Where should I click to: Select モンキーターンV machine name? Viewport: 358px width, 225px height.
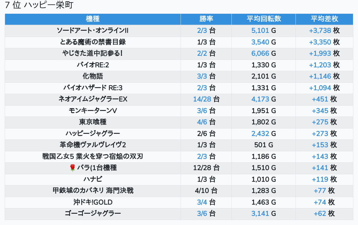93,111
